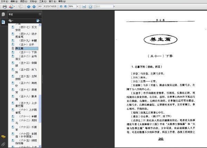Go to the previous page with up arrow
The image size is (207, 148).
[29, 7]
